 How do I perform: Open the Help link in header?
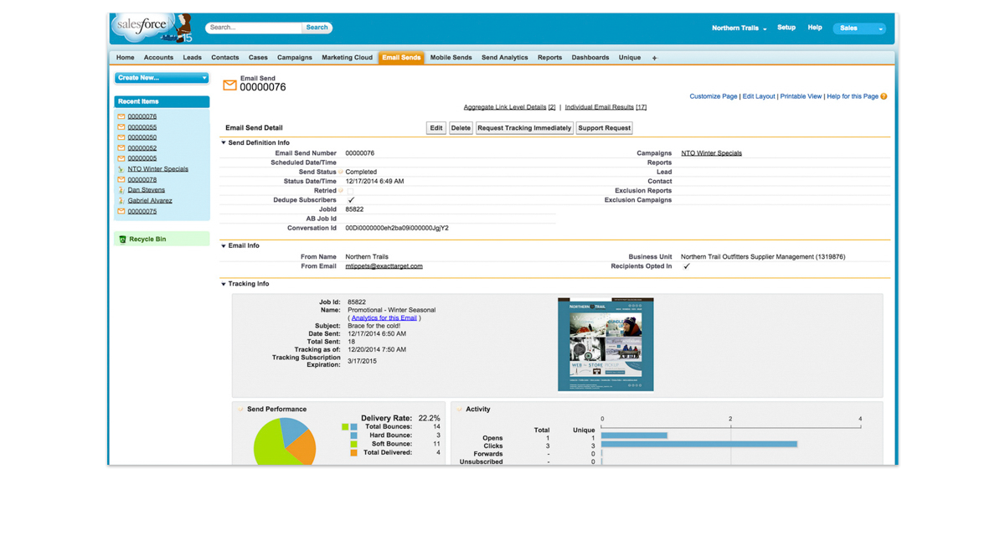click(x=815, y=28)
